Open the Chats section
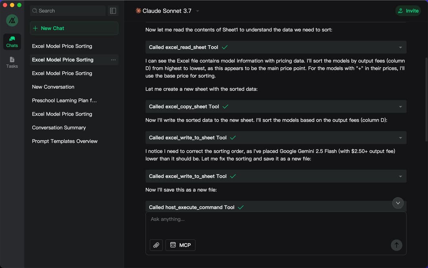The image size is (428, 268). pos(12,41)
